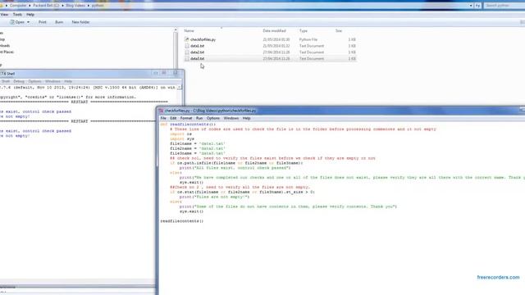Click the Packard Bell (C:) breadcrumb
Image resolution: width=525 pixels, height=295 pixels.
pyautogui.click(x=46, y=6)
